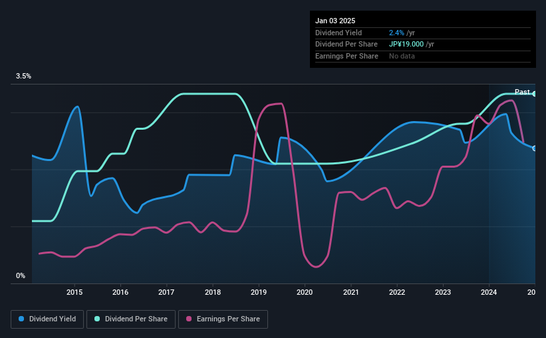Click the 2023 x-axis label
This screenshot has width=546, height=338.
point(443,292)
